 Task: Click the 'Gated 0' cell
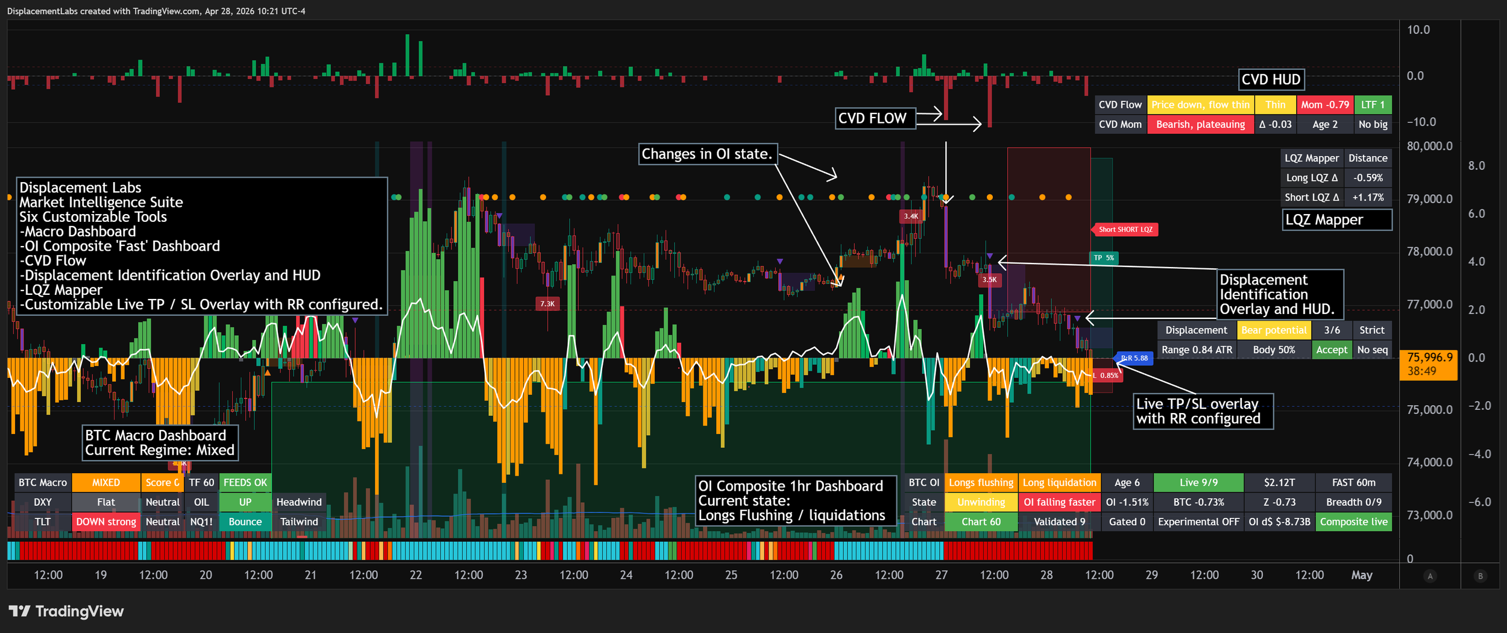tap(1127, 521)
